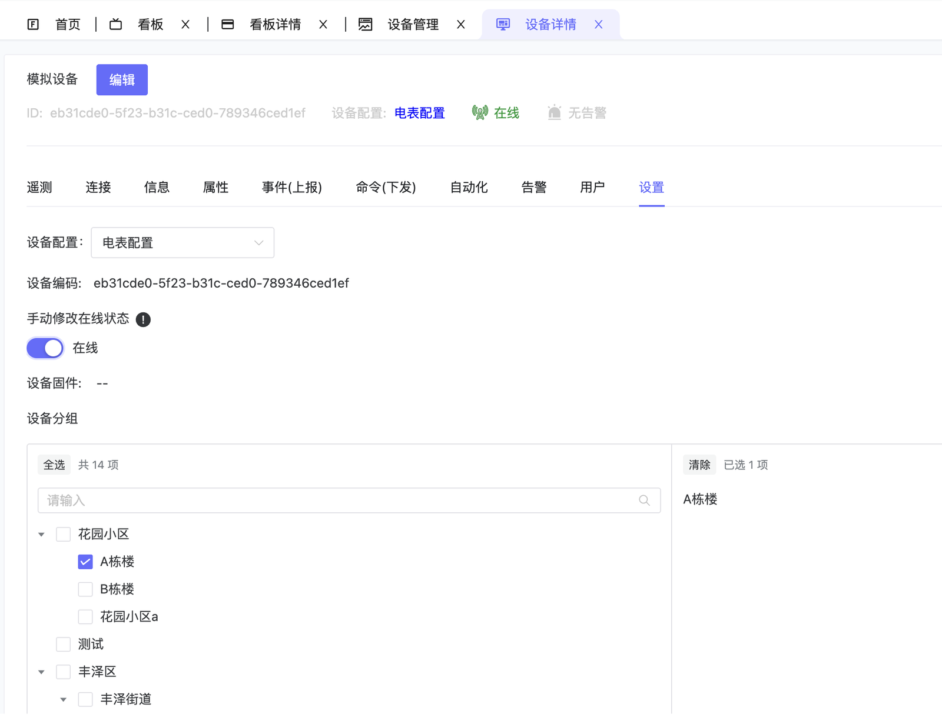The width and height of the screenshot is (942, 721).
Task: Click the 设备详情 monitor icon
Action: point(503,24)
